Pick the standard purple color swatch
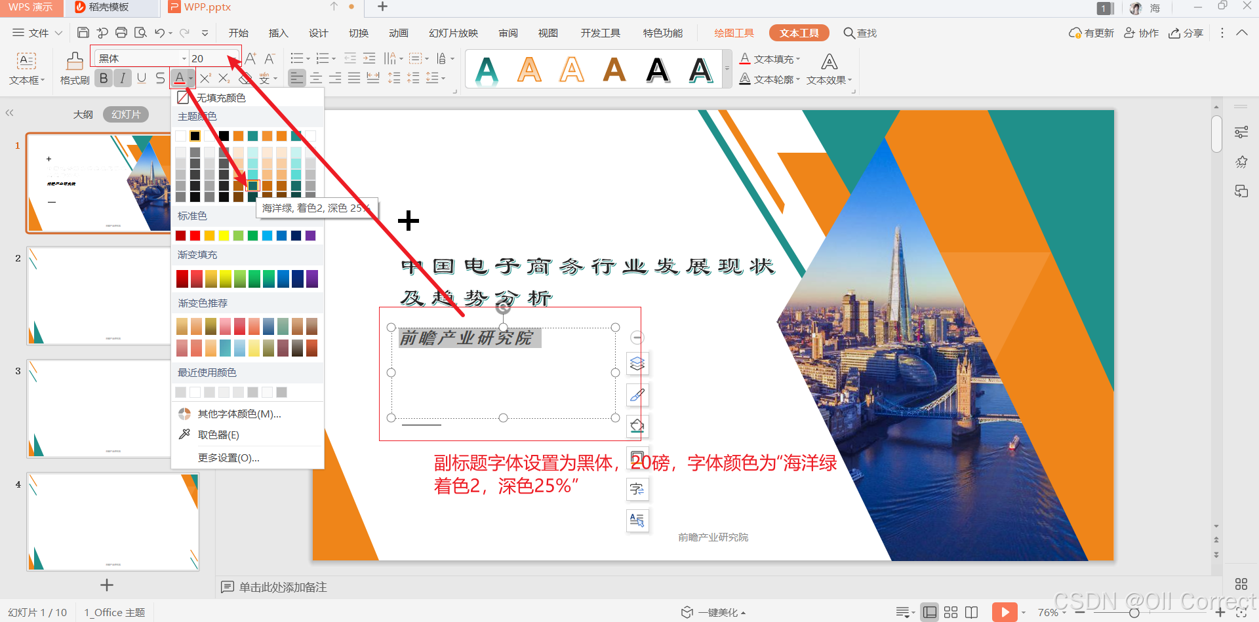Screen dimensions: 1259x622 (x=310, y=235)
